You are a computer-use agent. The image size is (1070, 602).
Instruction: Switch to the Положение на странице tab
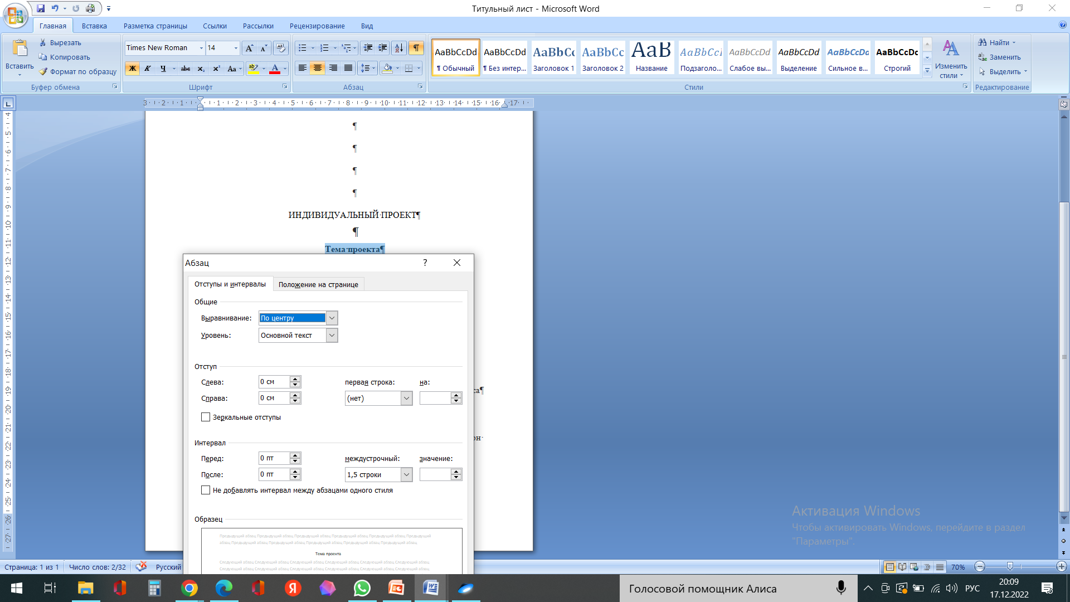pyautogui.click(x=318, y=284)
